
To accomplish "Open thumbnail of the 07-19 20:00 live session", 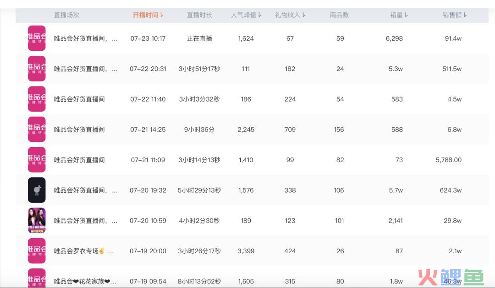I will coord(37,251).
